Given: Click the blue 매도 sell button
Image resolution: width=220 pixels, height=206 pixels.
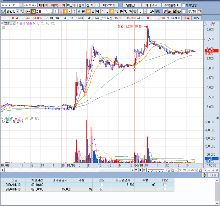Looking at the screenshot, I should pyautogui.click(x=197, y=18).
